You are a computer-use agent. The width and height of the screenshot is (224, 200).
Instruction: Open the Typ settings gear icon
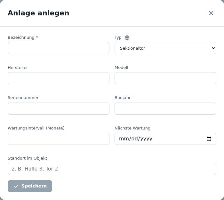[127, 38]
